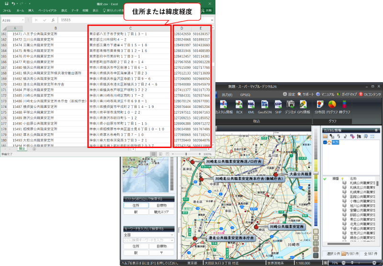Screen dimensions: 383x266
Task: Open the 出力(E) menu in Super Mapple
Action: tap(227, 95)
